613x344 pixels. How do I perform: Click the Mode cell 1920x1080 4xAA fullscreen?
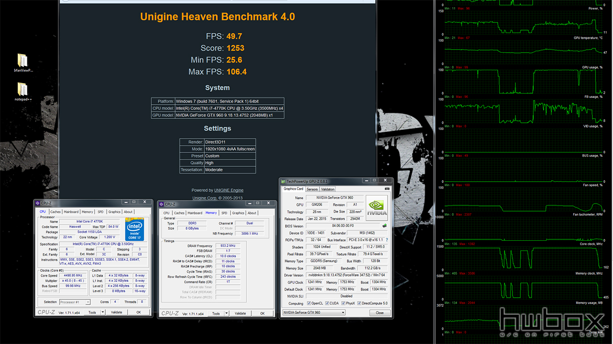click(x=230, y=149)
